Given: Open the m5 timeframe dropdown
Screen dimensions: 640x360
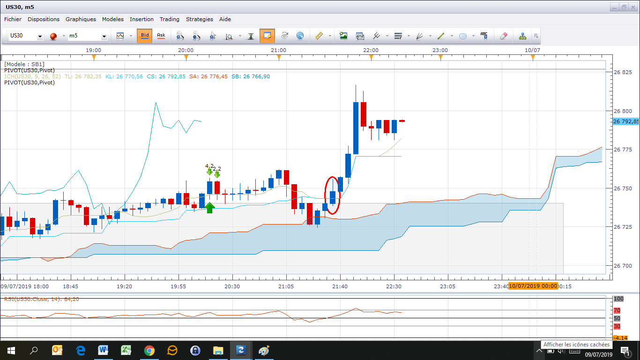Looking at the screenshot, I should [x=104, y=37].
